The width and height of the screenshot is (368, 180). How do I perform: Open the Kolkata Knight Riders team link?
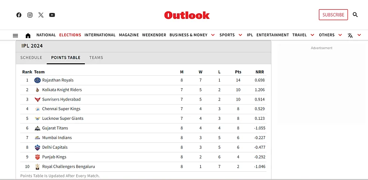(62, 90)
